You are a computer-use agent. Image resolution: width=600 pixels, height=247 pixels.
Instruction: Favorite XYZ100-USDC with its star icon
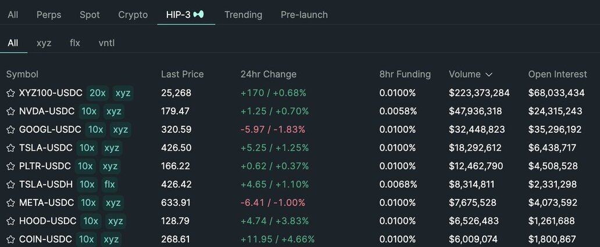click(x=10, y=93)
